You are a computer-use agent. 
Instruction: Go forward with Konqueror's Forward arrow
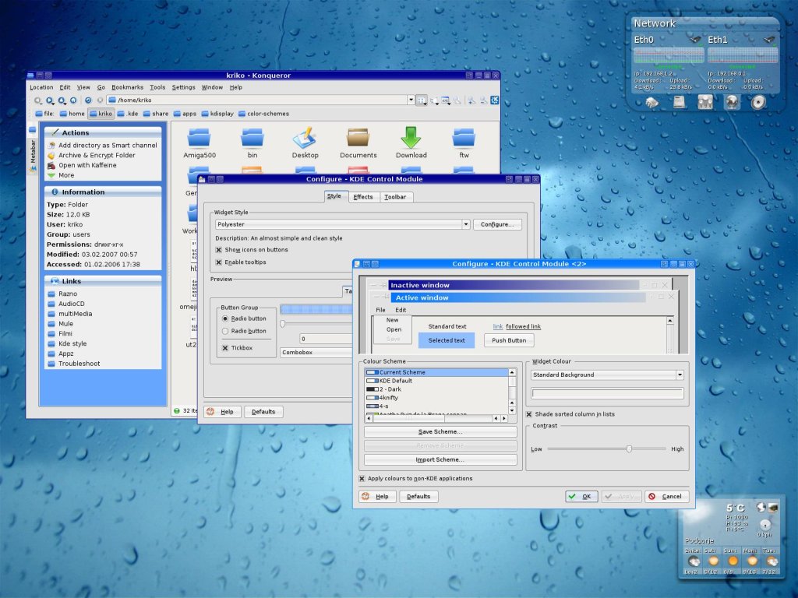click(x=50, y=100)
